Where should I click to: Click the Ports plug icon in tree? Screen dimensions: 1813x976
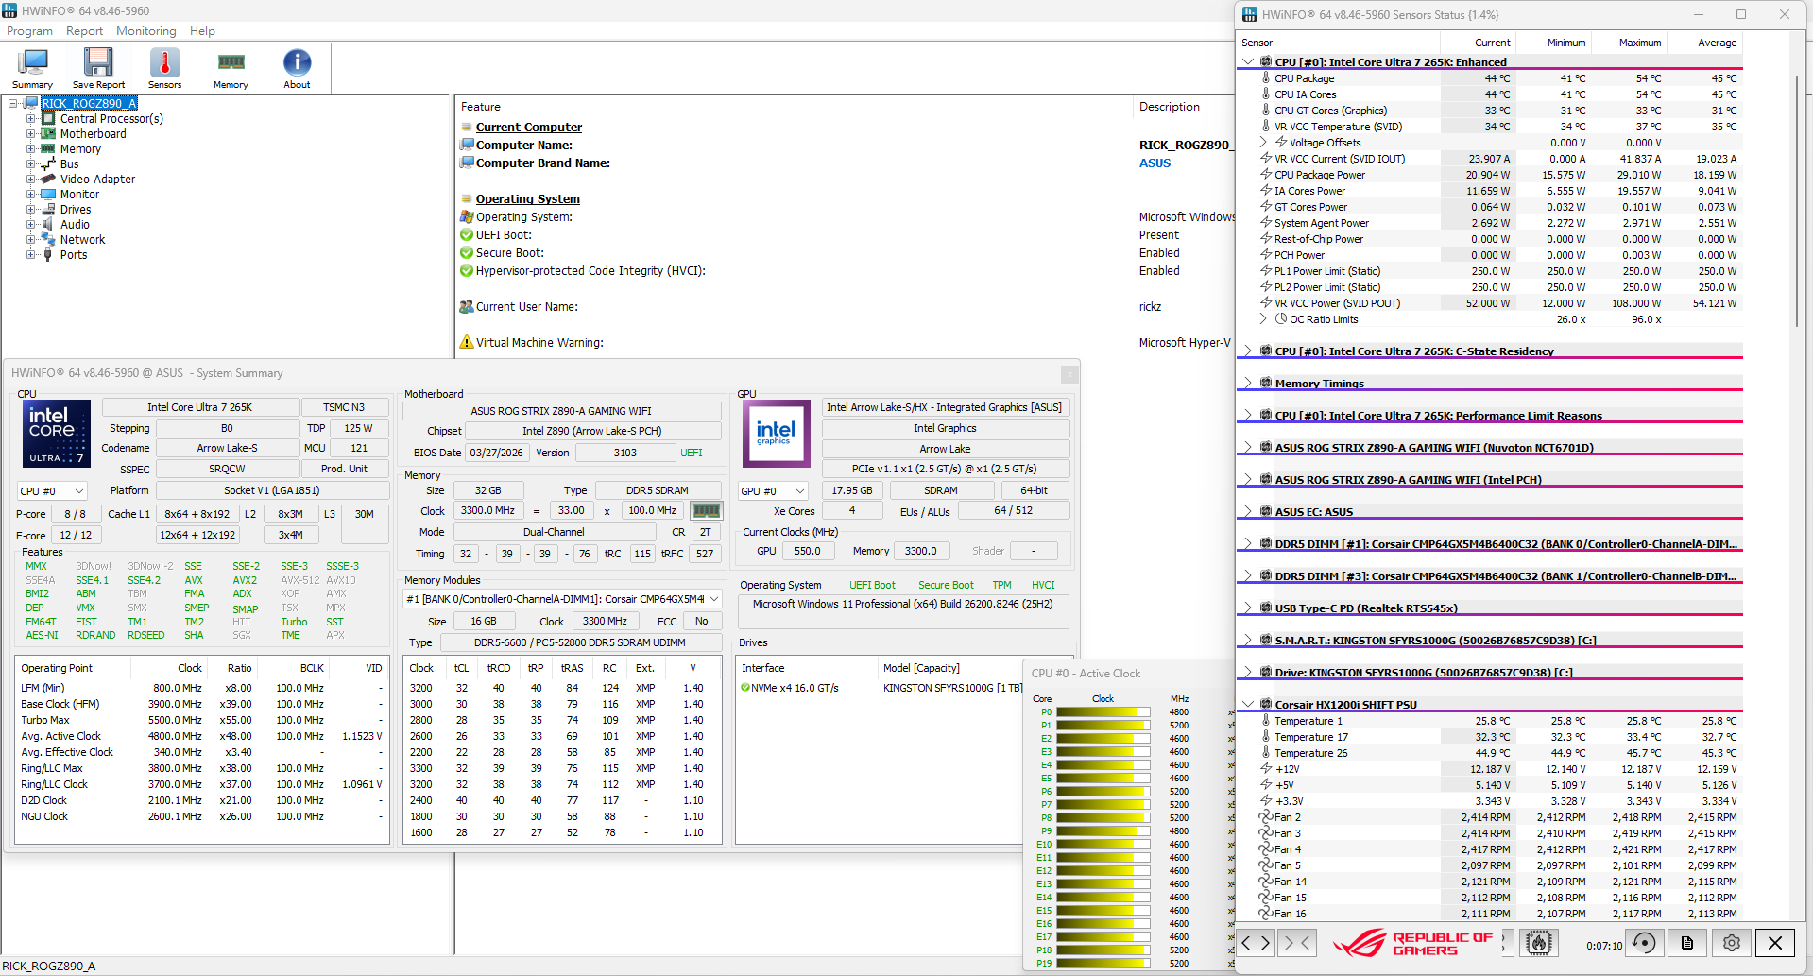click(x=48, y=255)
